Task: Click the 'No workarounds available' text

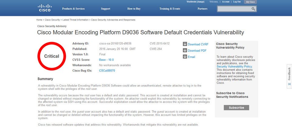Action: (115, 65)
